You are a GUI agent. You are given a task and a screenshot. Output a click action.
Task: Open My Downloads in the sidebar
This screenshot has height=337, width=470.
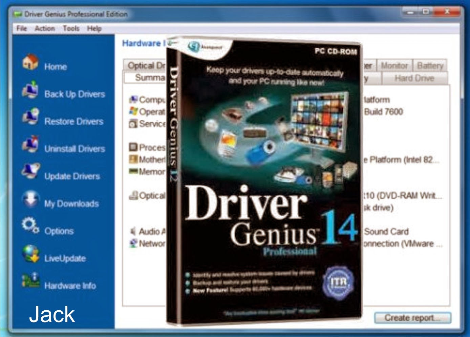tap(71, 203)
